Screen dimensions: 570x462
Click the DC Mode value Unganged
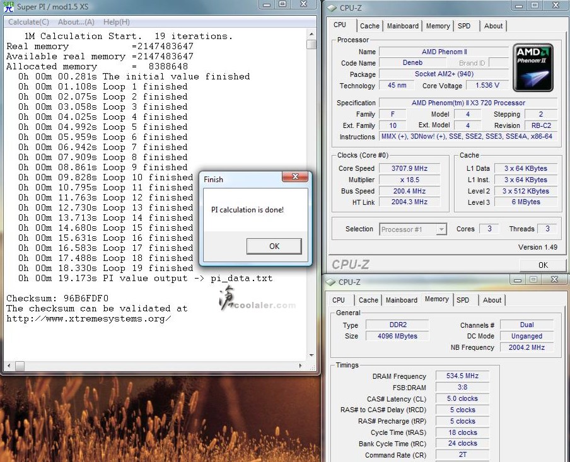pyautogui.click(x=526, y=336)
